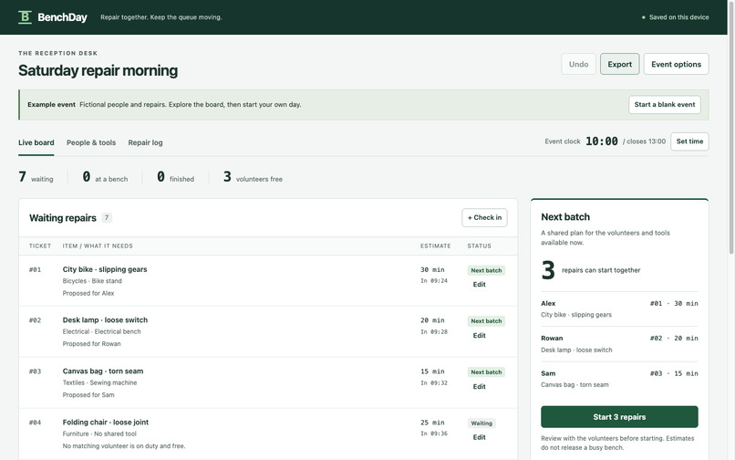This screenshot has height=460, width=735.
Task: Click 'Example event' banner label
Action: 51,105
